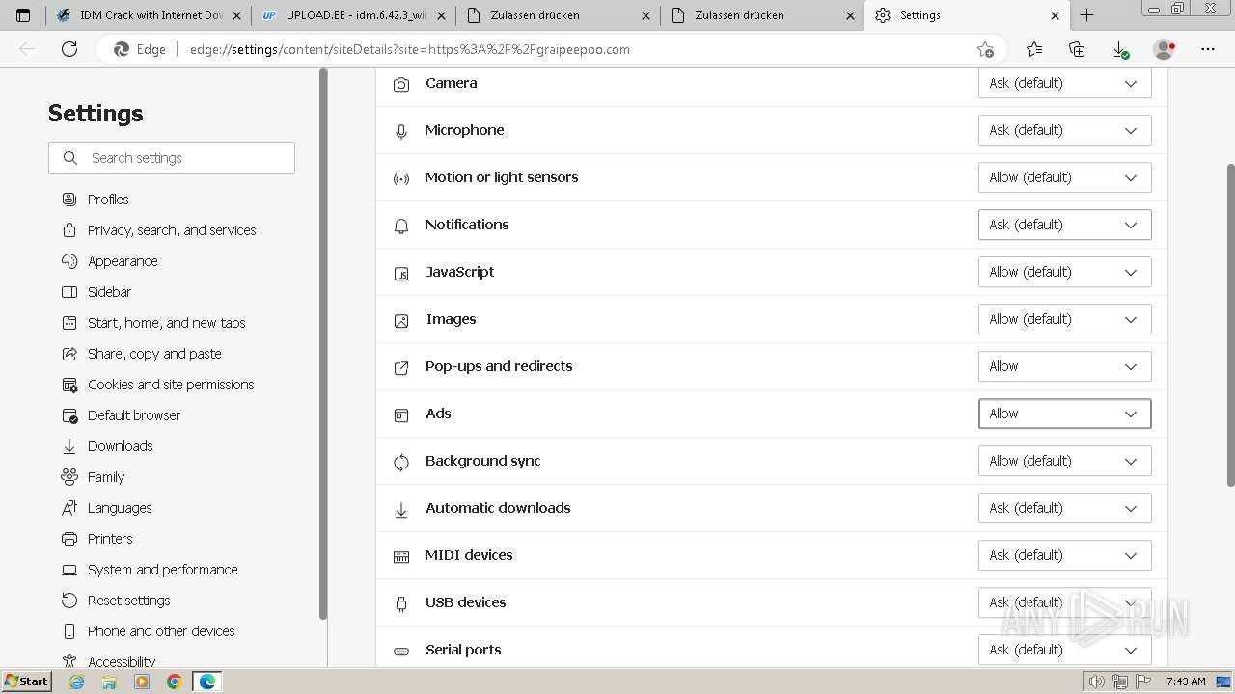Open the Automatic downloads dropdown
This screenshot has width=1235, height=694.
[1064, 508]
